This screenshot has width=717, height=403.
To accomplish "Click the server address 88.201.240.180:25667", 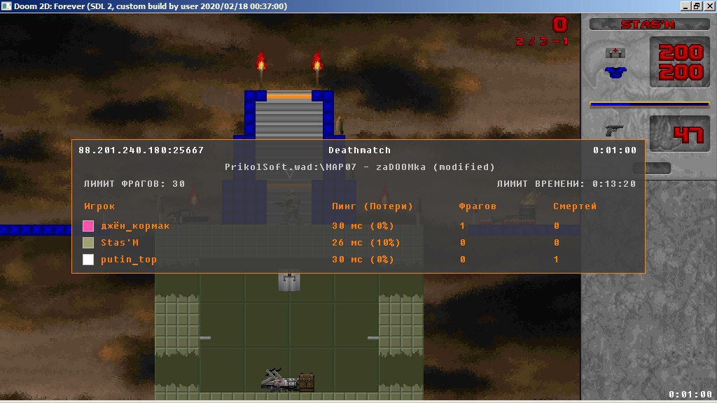I will pos(141,150).
